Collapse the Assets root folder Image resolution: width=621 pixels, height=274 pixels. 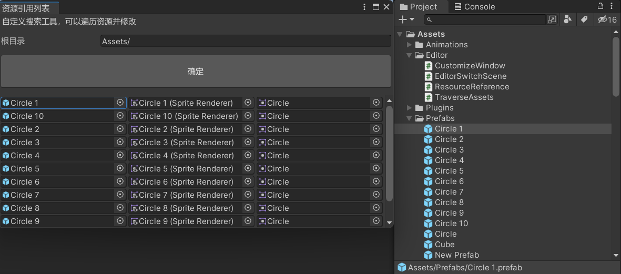(x=400, y=34)
